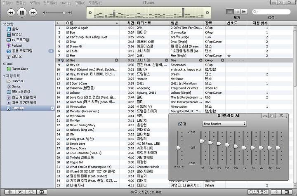Open the 컨트롤(C) Controls menu
Screen dimensions: 297x196
[x=50, y=3]
